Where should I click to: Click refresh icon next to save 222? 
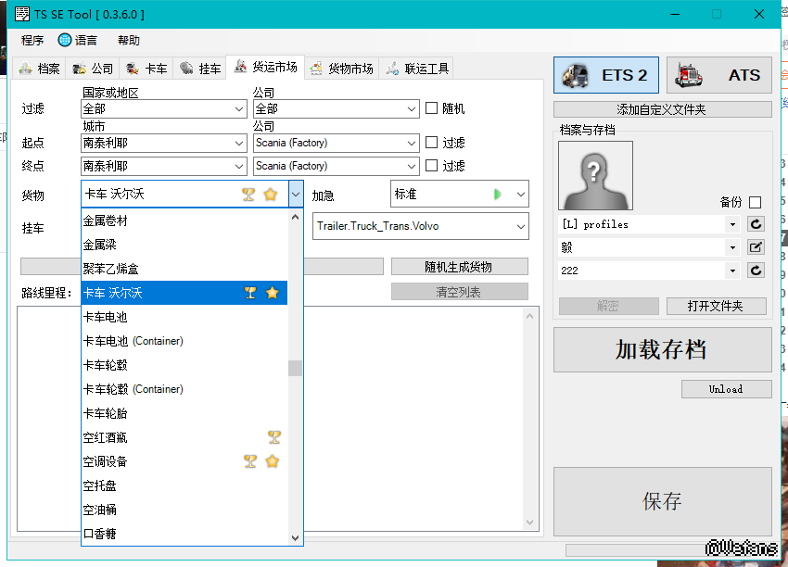click(x=756, y=271)
